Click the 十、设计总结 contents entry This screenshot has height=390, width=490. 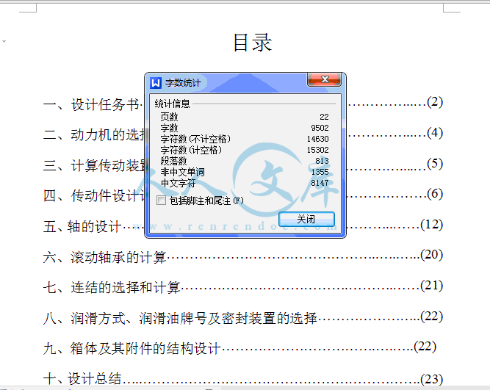pos(82,378)
